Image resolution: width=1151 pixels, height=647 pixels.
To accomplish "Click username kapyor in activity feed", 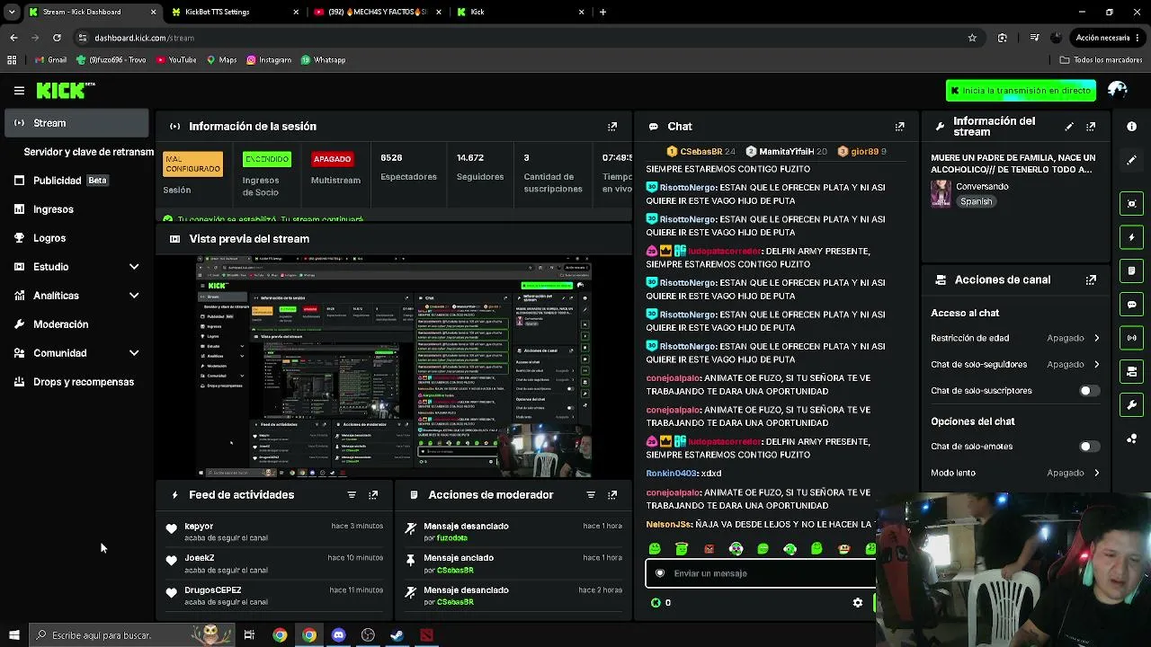I will coord(199,527).
